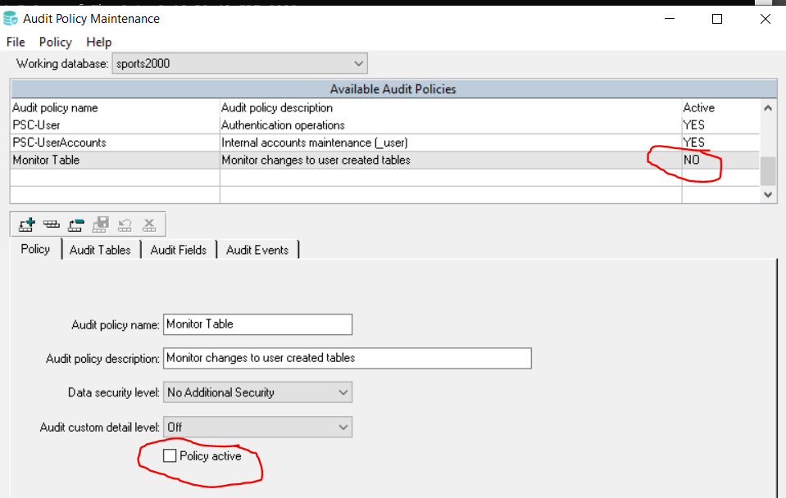The image size is (786, 498).
Task: Click the description cell of the Monitor Table row
Action: tap(451, 160)
